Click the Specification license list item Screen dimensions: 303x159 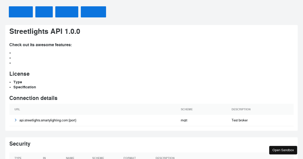click(25, 87)
